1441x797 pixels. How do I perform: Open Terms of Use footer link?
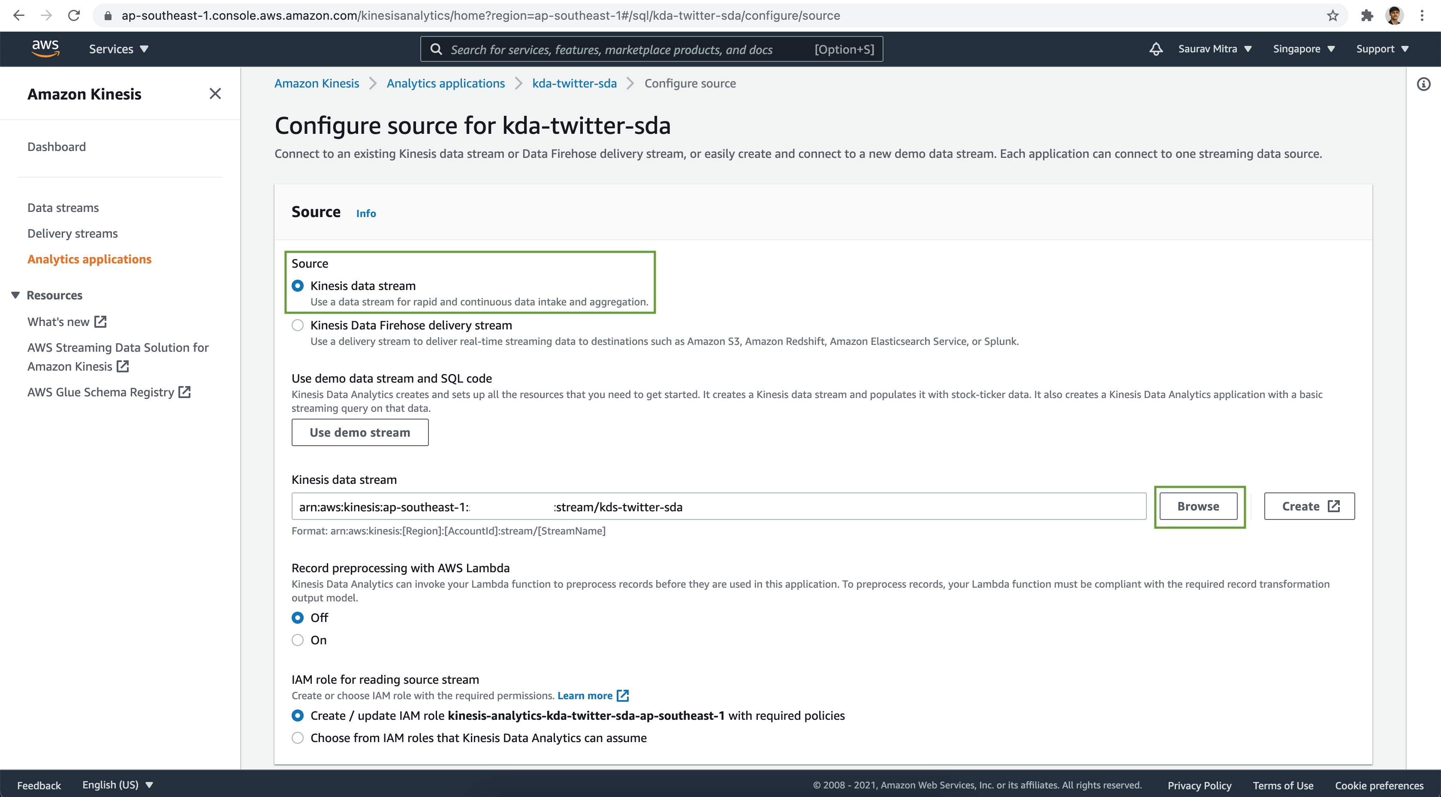point(1283,785)
